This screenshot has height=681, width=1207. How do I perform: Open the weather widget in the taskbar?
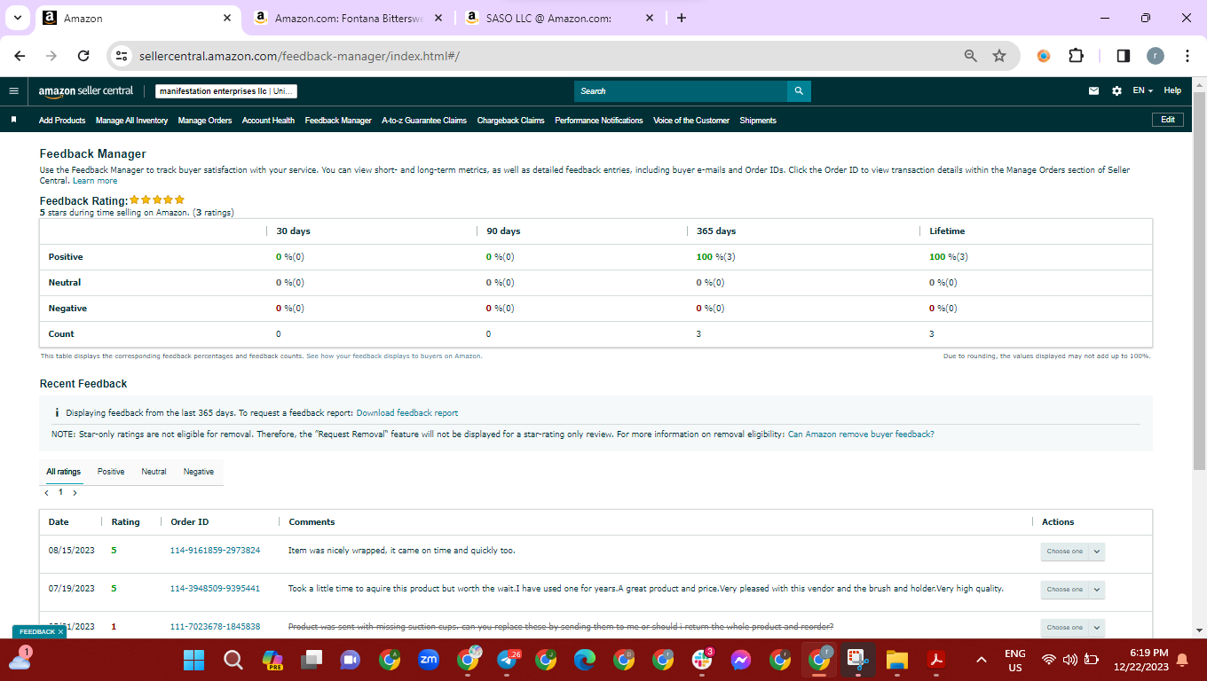[x=19, y=658]
